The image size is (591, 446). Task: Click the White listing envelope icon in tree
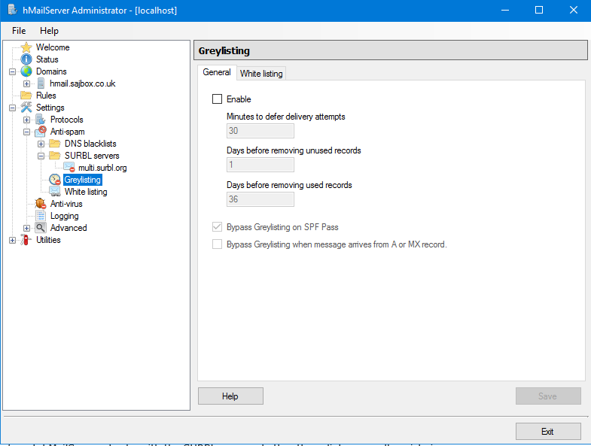point(55,192)
